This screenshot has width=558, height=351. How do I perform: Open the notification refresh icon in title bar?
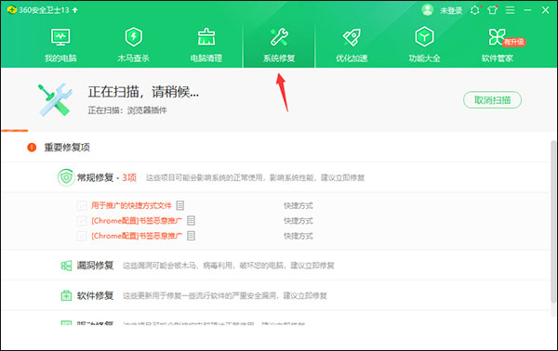[x=475, y=10]
